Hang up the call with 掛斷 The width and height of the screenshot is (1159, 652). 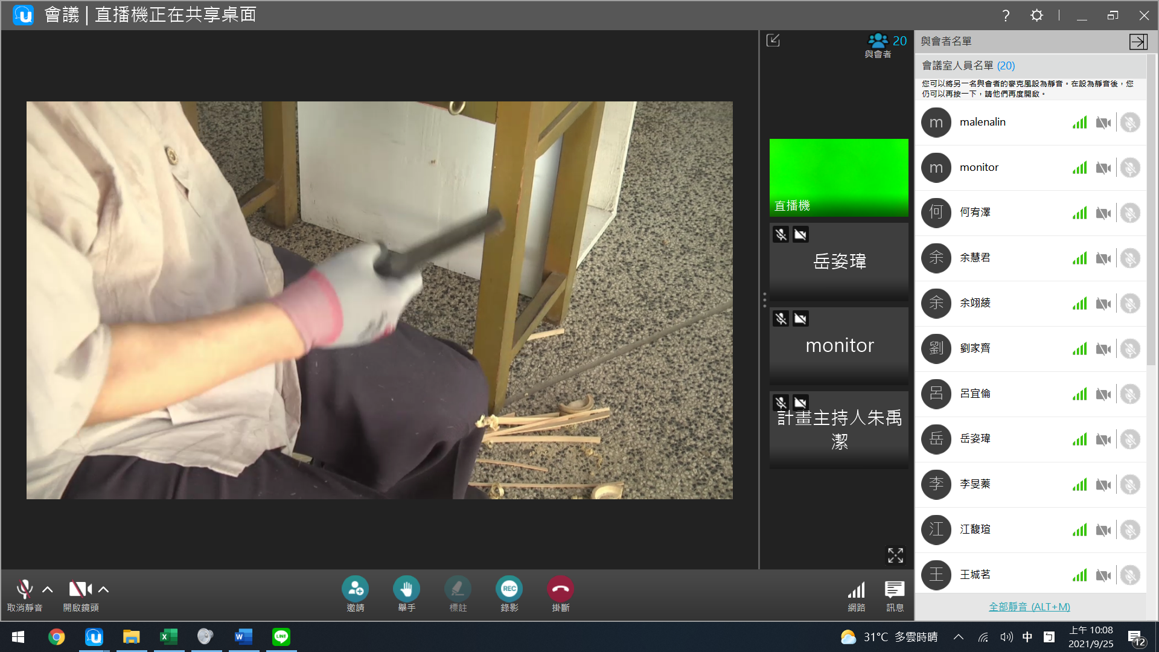click(x=560, y=589)
